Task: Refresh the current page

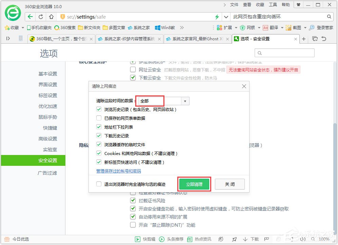Action: click(40, 16)
